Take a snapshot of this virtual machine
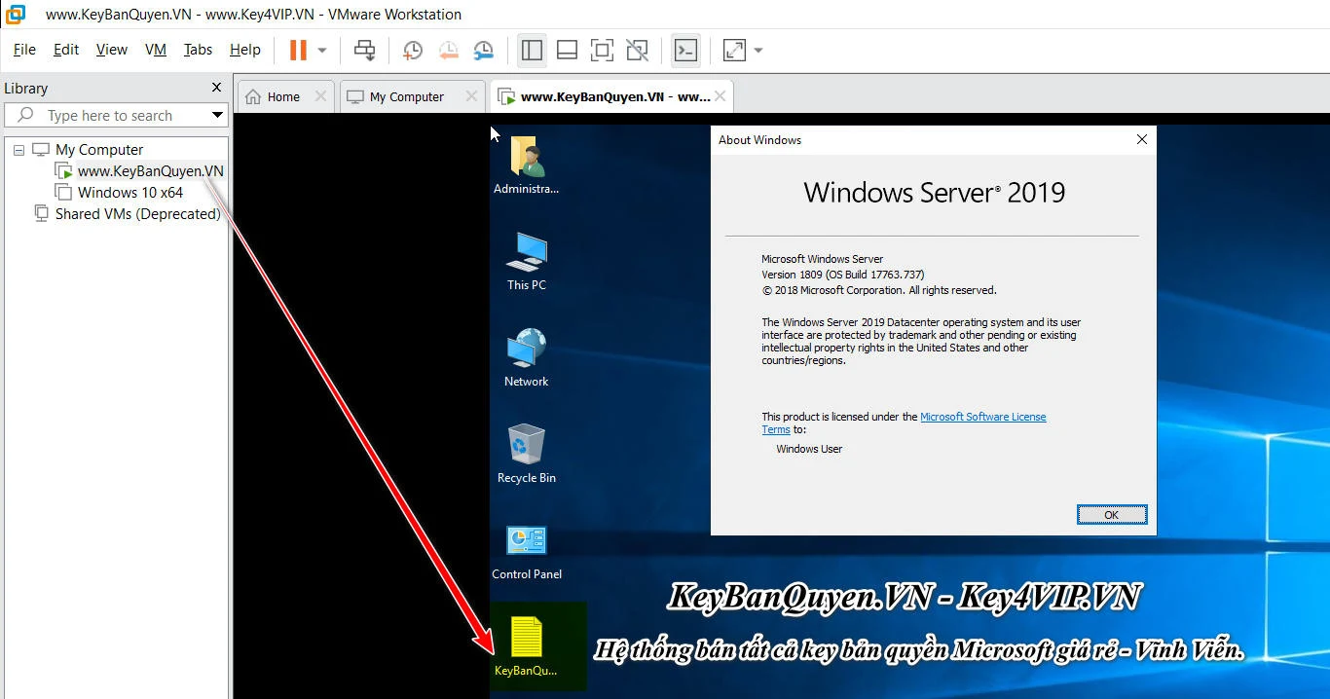Screen dimensions: 1330x699 [x=413, y=50]
